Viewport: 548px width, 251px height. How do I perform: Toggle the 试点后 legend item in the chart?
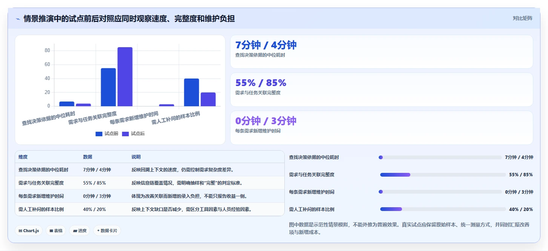tap(133, 134)
